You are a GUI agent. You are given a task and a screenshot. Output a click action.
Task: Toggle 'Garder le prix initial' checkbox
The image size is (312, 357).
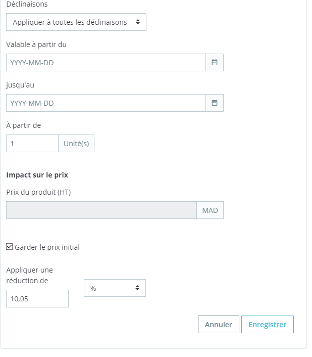pyautogui.click(x=10, y=247)
